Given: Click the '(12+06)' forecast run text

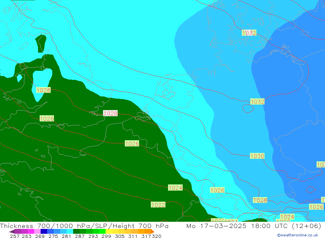Looking at the screenshot, I should coord(306,226).
